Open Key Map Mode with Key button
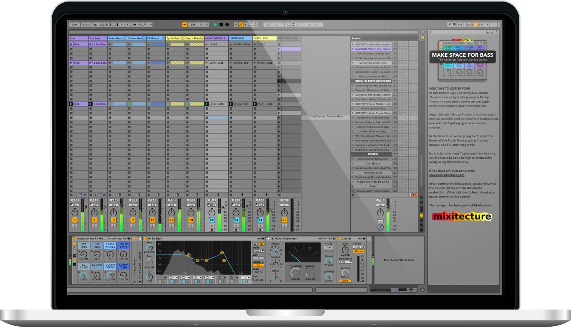This screenshot has width=571, height=327. 460,25
